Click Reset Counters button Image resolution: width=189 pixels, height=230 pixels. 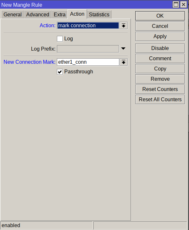click(x=160, y=89)
